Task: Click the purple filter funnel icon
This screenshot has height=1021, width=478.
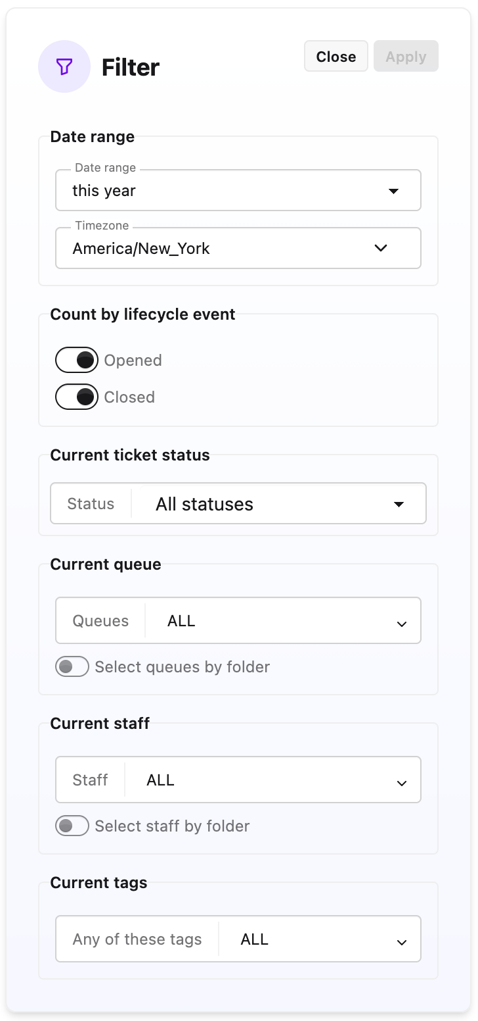Action: (x=64, y=66)
